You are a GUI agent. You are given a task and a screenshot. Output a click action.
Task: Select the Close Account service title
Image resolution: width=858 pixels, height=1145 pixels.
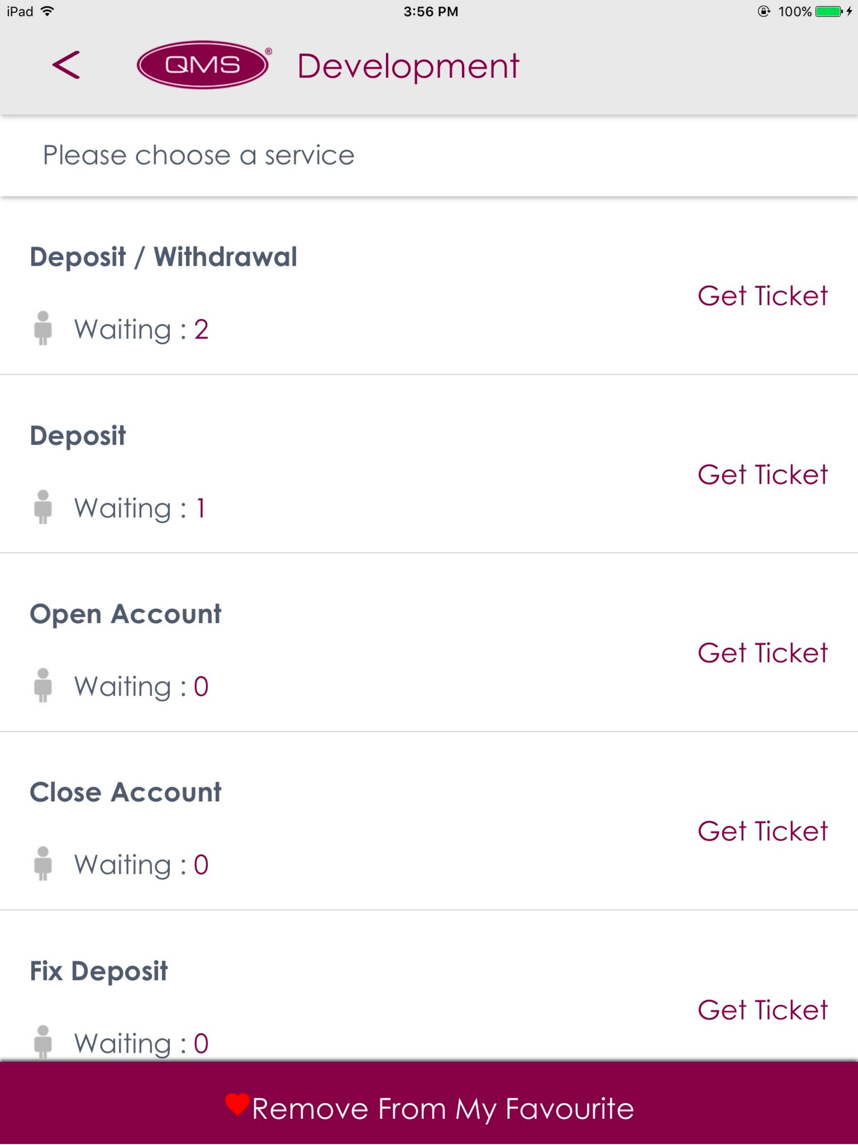126,793
